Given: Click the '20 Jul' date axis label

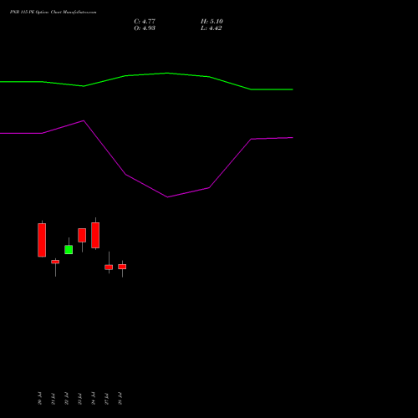Looking at the screenshot, I should tap(40, 399).
